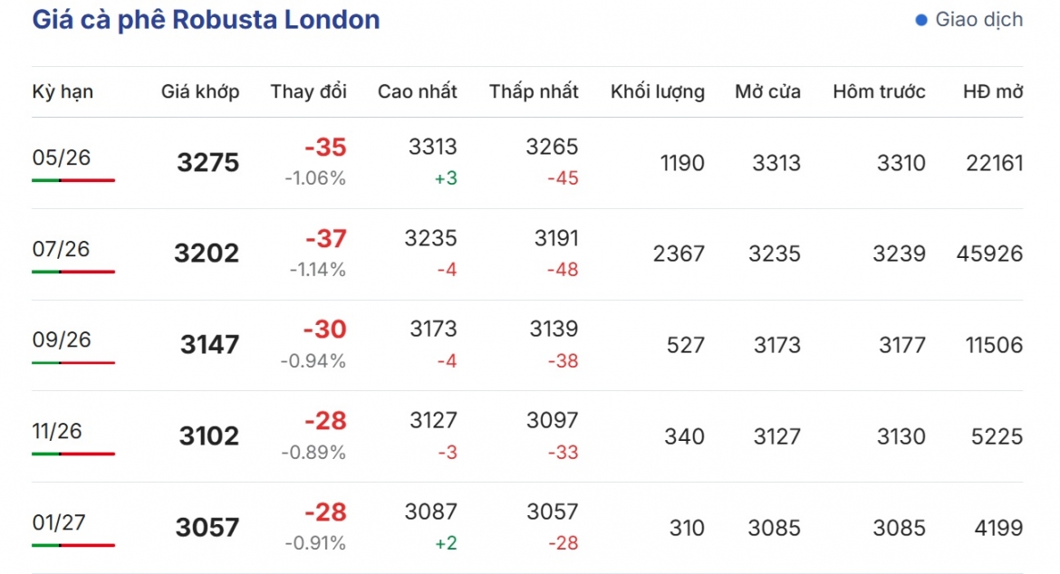Select the 3275 matched price value
The height and width of the screenshot is (574, 1060).
[x=208, y=163]
